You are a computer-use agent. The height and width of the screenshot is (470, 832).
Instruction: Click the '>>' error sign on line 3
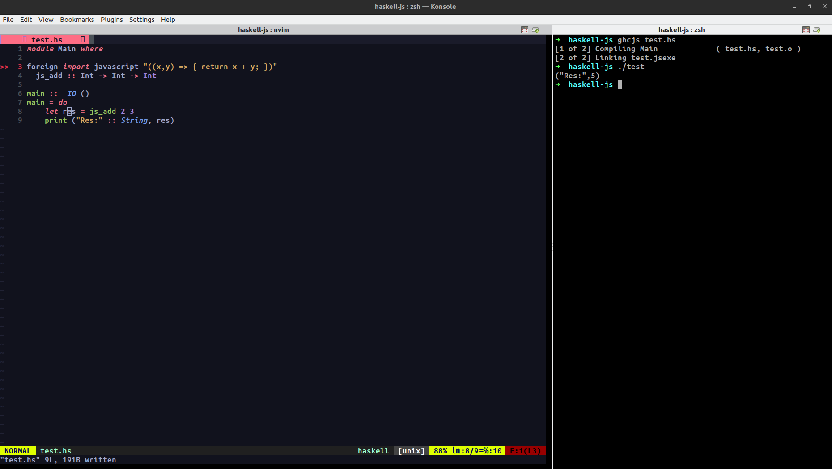(x=5, y=67)
